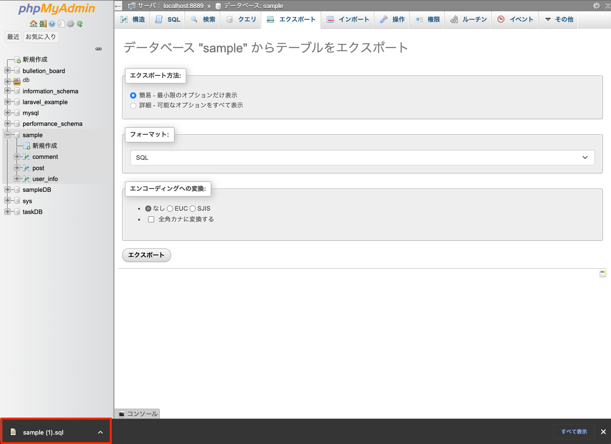Open phpMyAdmin help via the question mark icon

52,23
